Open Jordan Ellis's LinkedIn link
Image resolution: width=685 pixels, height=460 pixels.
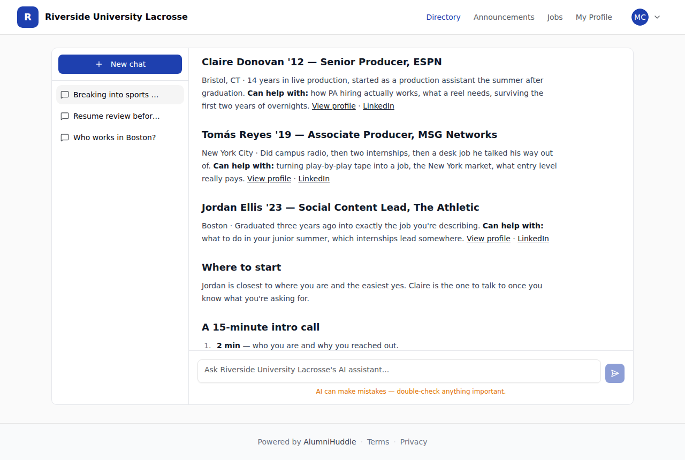[533, 239]
